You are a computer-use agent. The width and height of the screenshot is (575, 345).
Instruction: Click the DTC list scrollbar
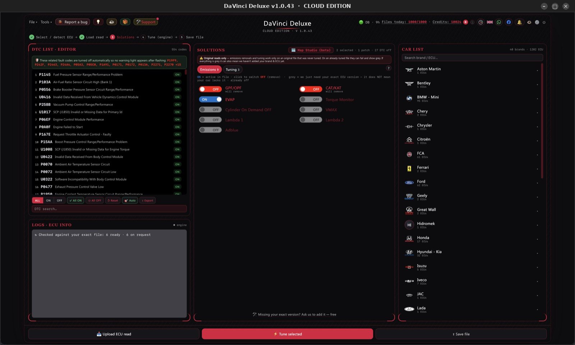point(186,72)
